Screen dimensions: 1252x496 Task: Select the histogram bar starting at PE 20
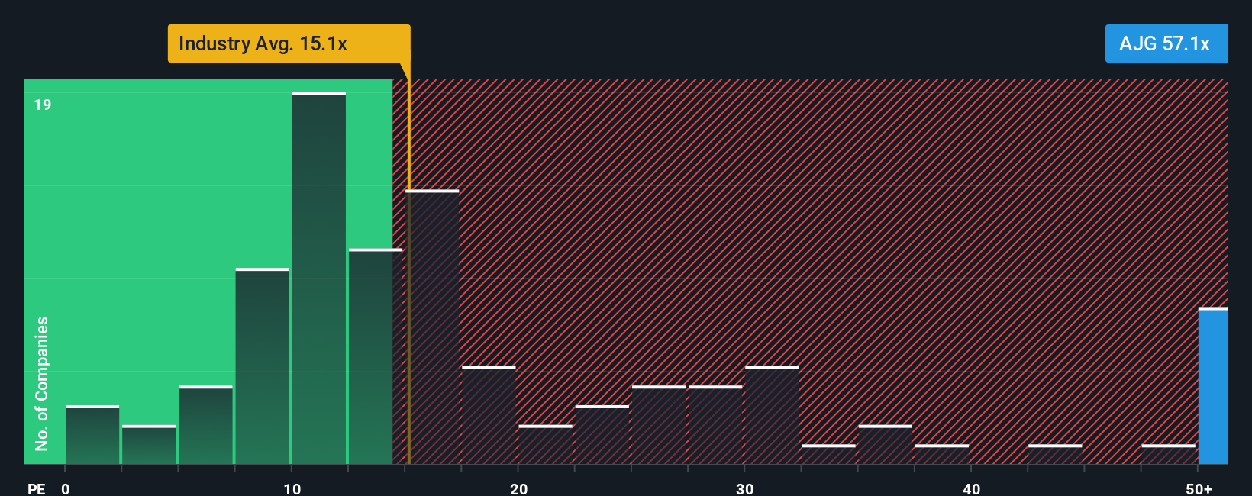click(546, 444)
